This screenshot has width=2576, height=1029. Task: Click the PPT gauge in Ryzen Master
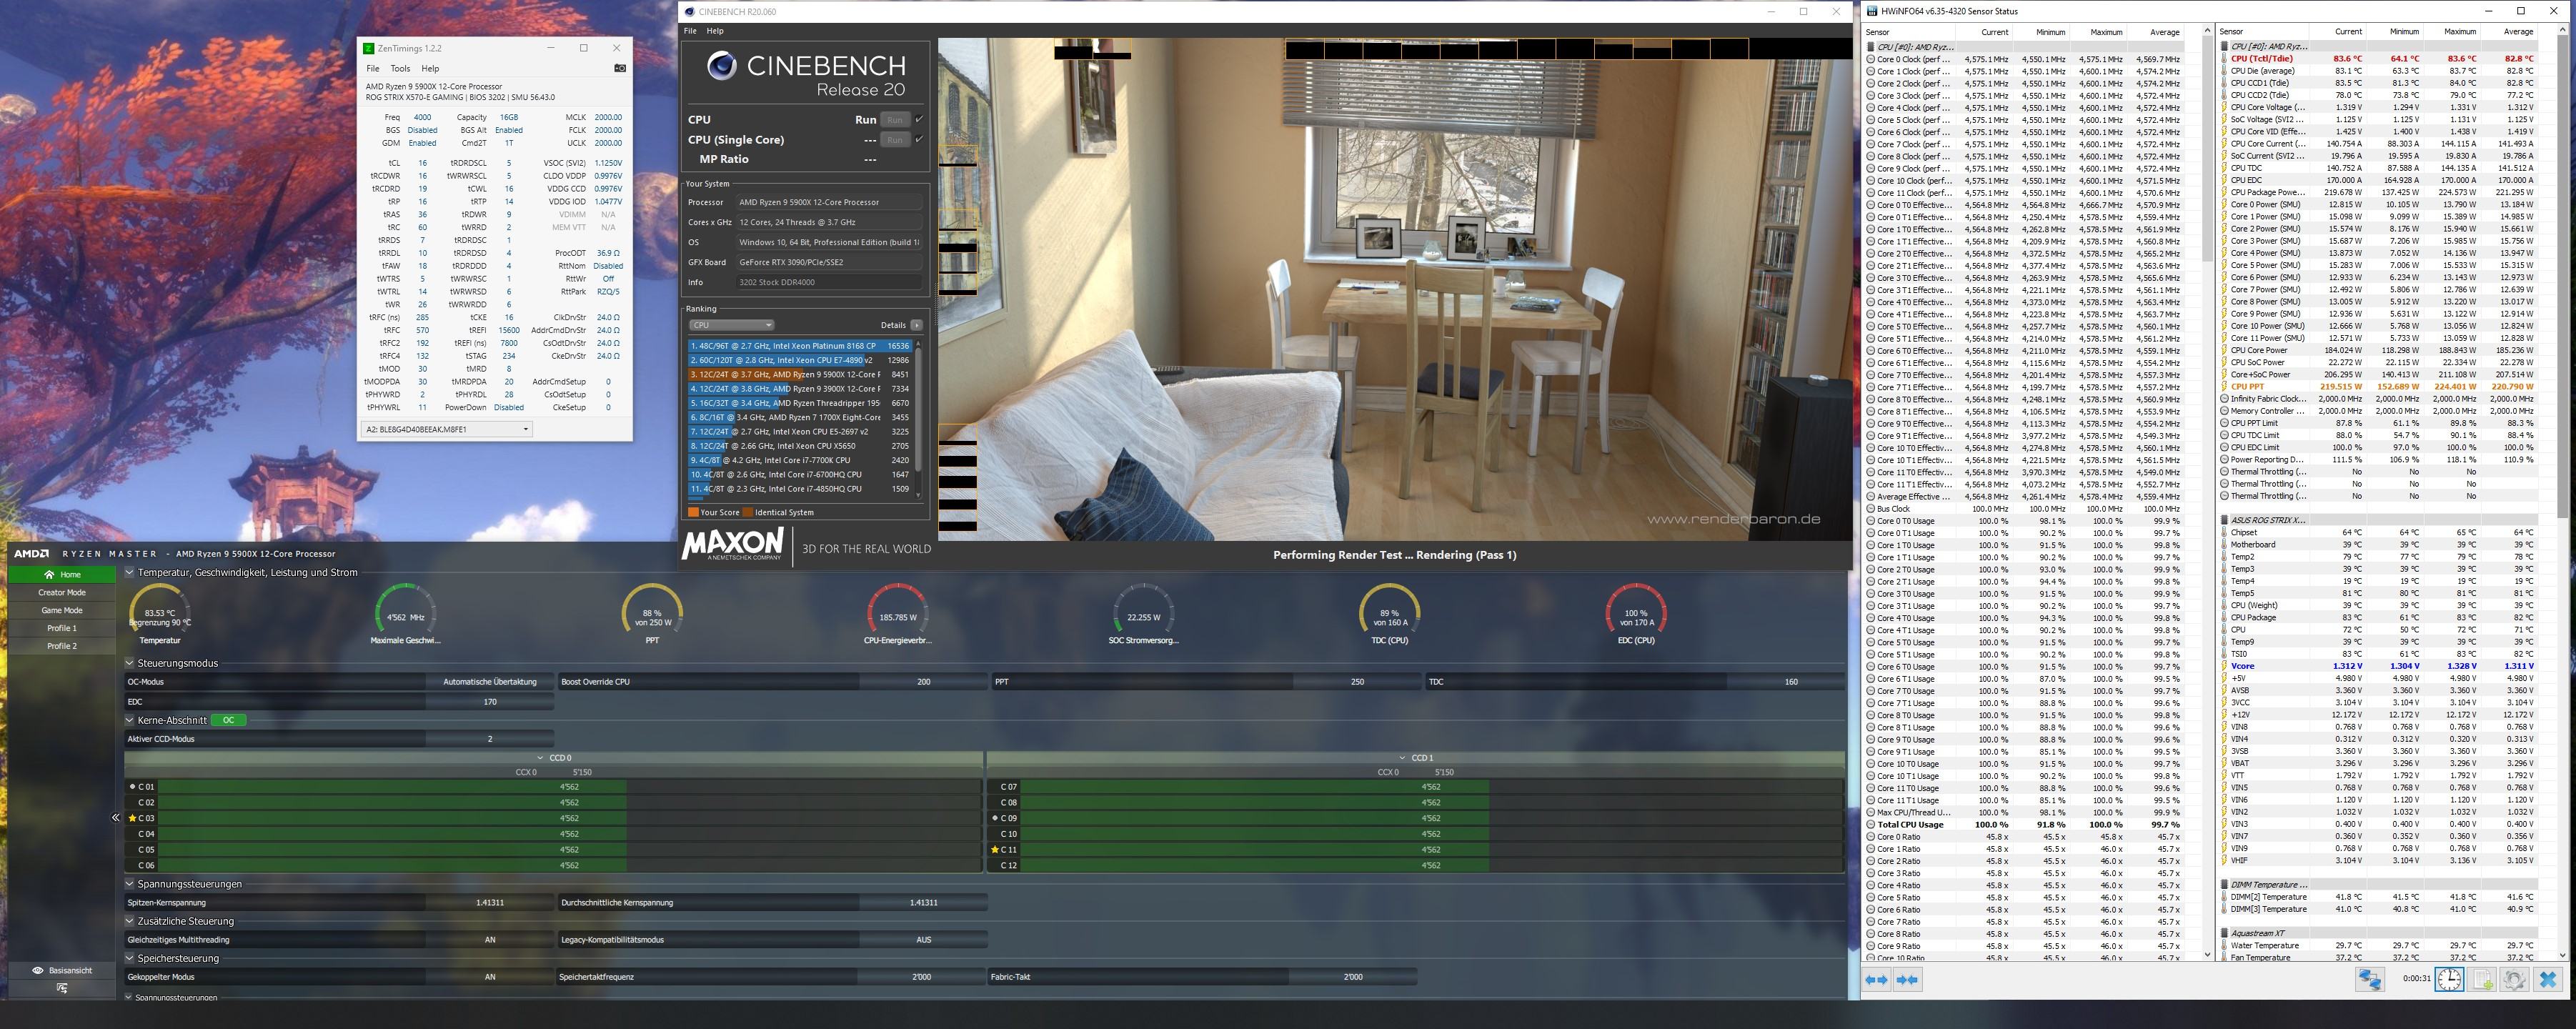pos(652,613)
